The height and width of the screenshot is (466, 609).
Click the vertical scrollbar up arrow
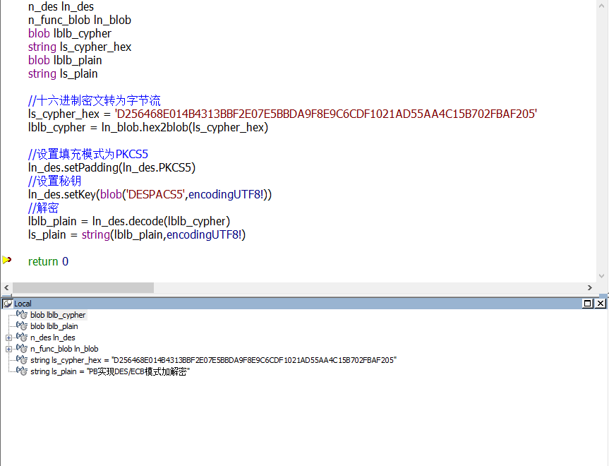pos(602,5)
